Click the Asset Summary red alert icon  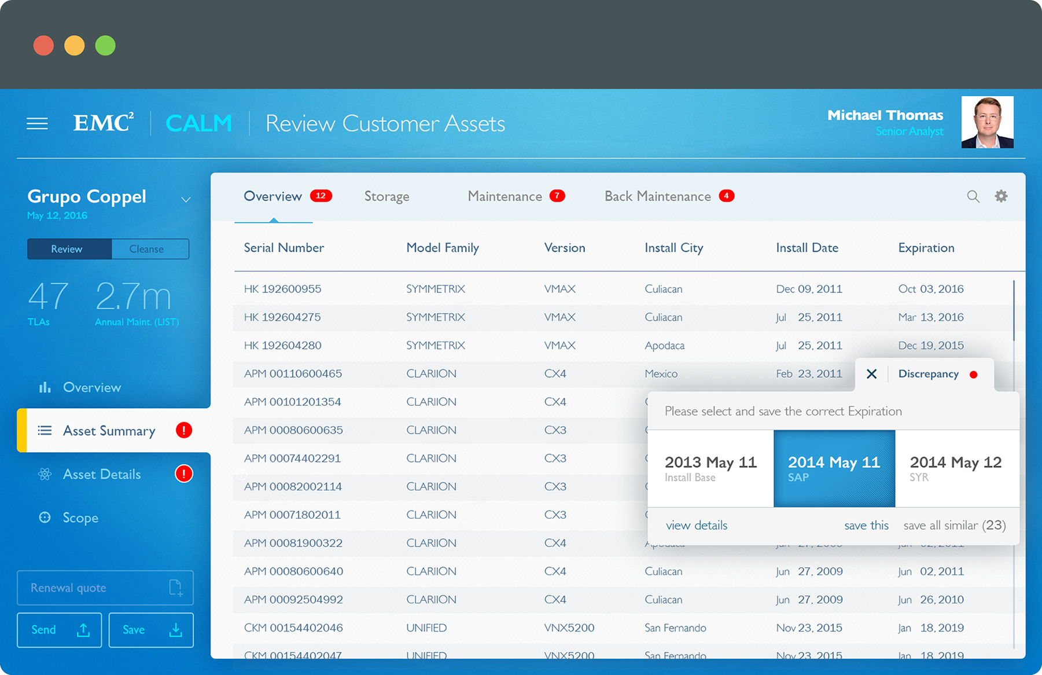click(183, 430)
